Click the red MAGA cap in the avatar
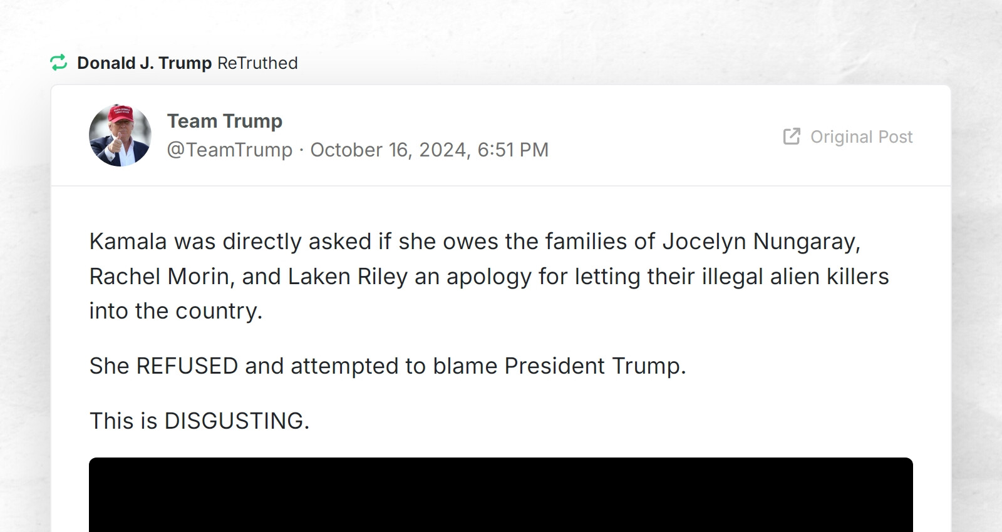The image size is (1002, 532). (x=121, y=115)
